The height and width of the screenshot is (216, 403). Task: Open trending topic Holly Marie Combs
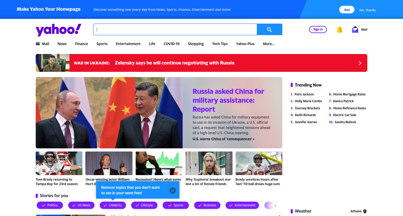[x=308, y=101]
